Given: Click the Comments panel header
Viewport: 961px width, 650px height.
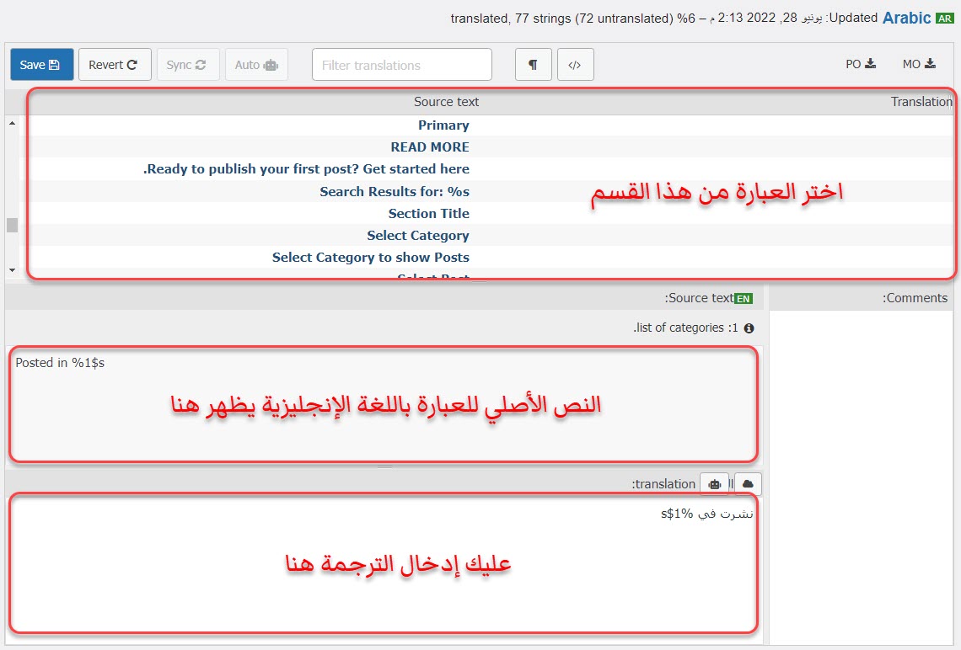Looking at the screenshot, I should (x=862, y=298).
